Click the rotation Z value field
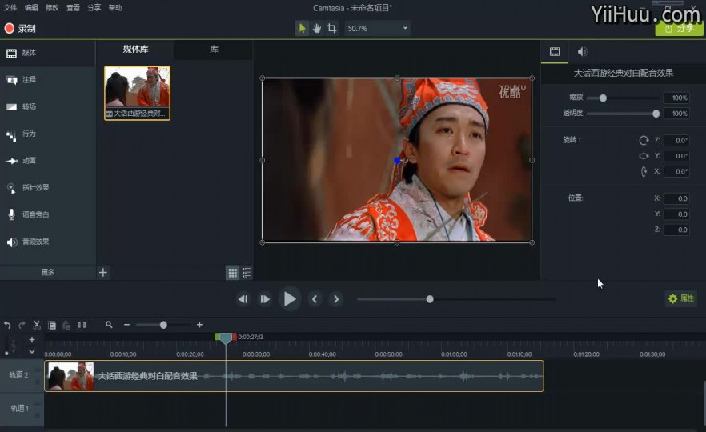Viewport: 706px width, 432px height. 676,141
